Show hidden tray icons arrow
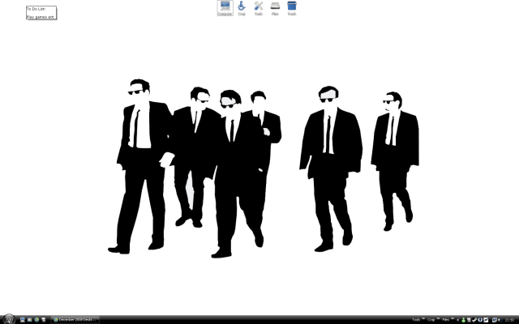The width and height of the screenshot is (519, 324). [458, 320]
